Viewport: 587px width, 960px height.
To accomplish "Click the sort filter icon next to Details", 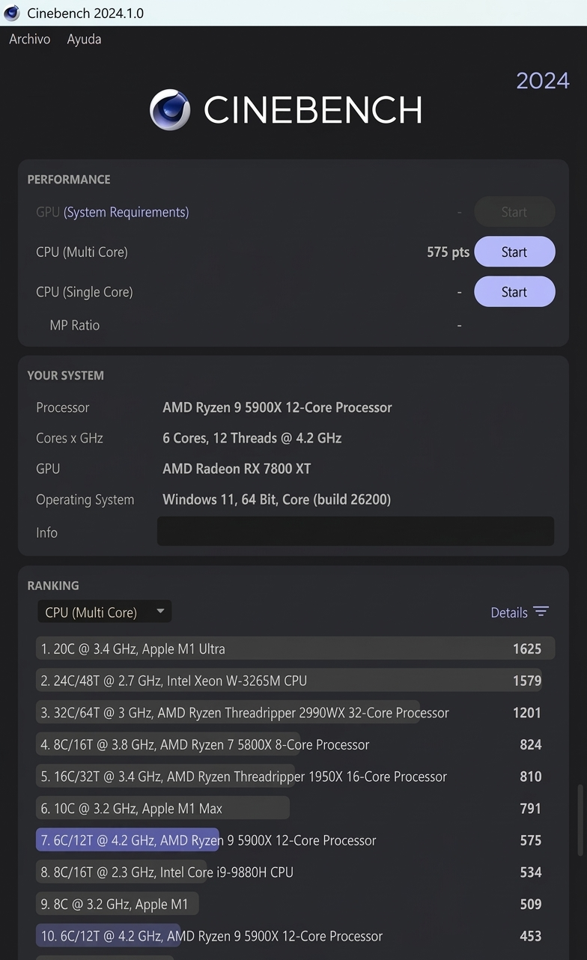I will 541,612.
